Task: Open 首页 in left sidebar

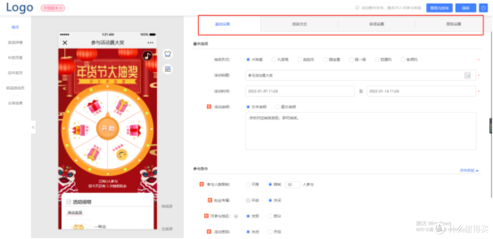Action: (x=16, y=27)
